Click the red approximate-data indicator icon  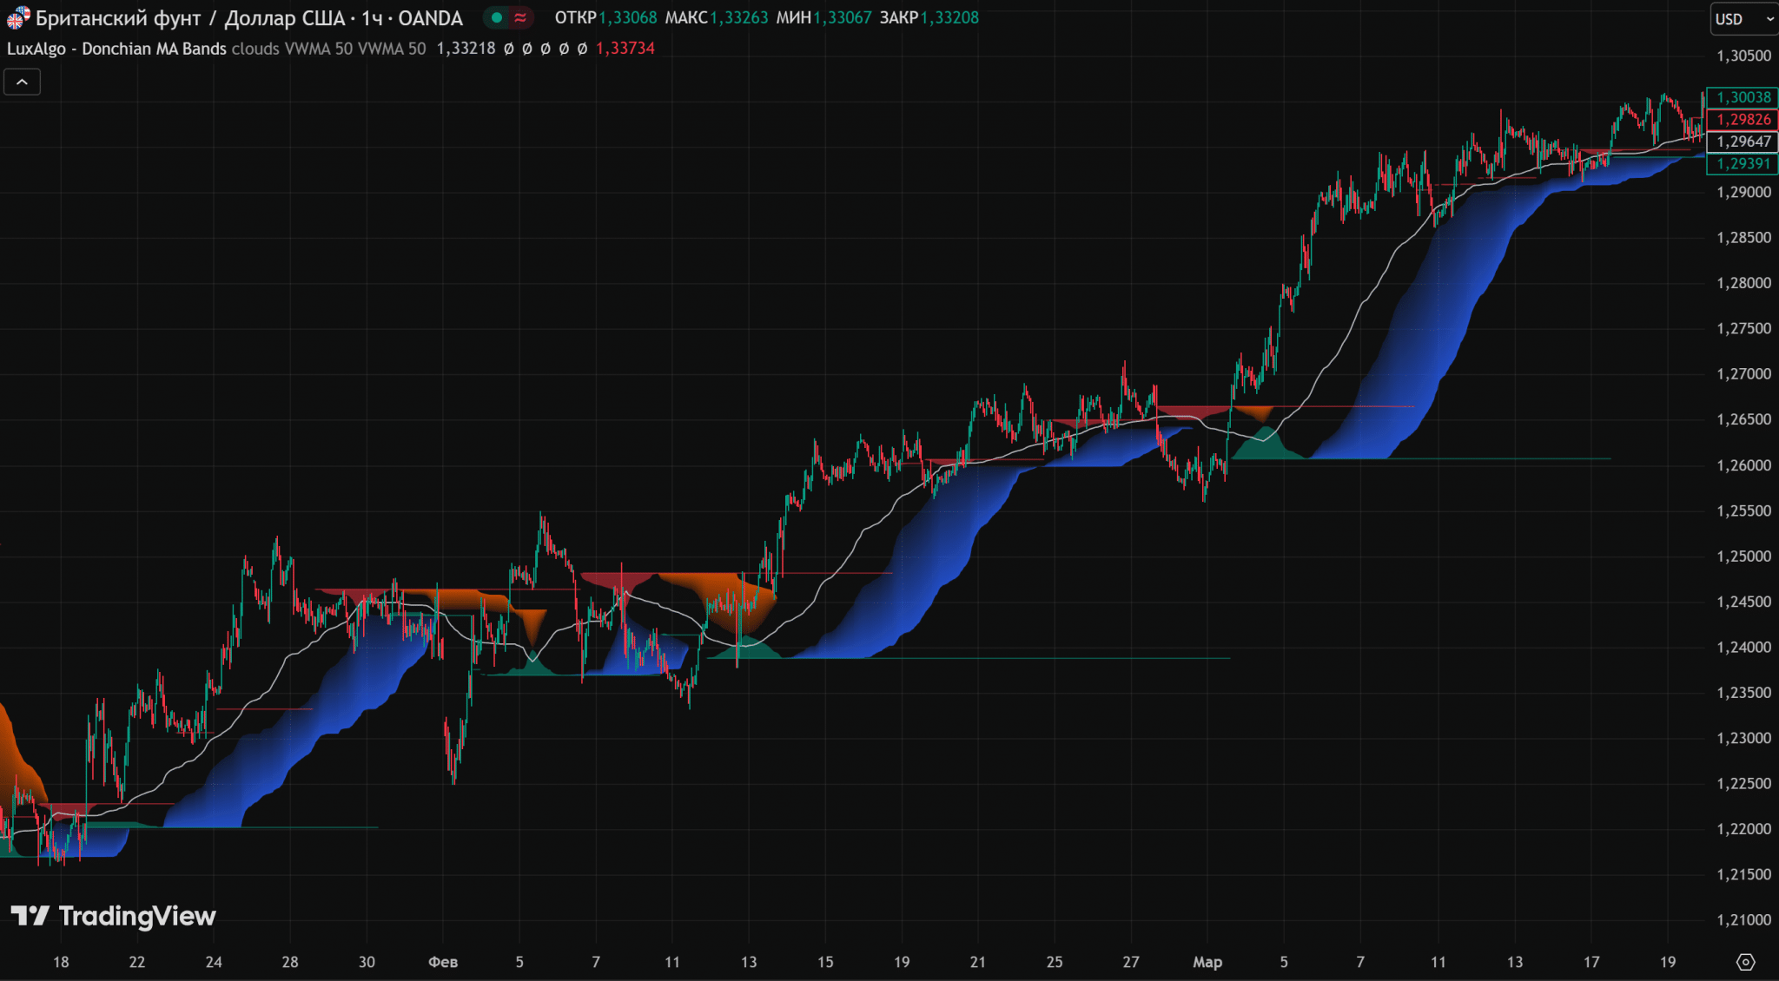pos(520,17)
